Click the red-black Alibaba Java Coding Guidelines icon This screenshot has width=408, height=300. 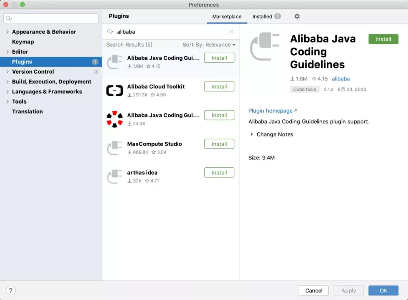tap(114, 119)
